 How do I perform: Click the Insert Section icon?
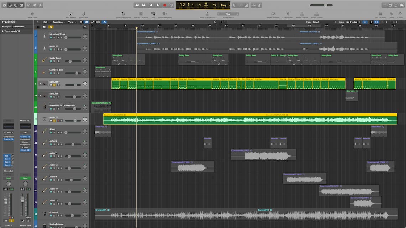302,14
